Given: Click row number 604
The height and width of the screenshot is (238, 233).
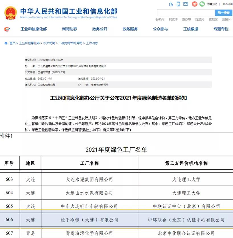Looking at the screenshot, I should [9, 193].
